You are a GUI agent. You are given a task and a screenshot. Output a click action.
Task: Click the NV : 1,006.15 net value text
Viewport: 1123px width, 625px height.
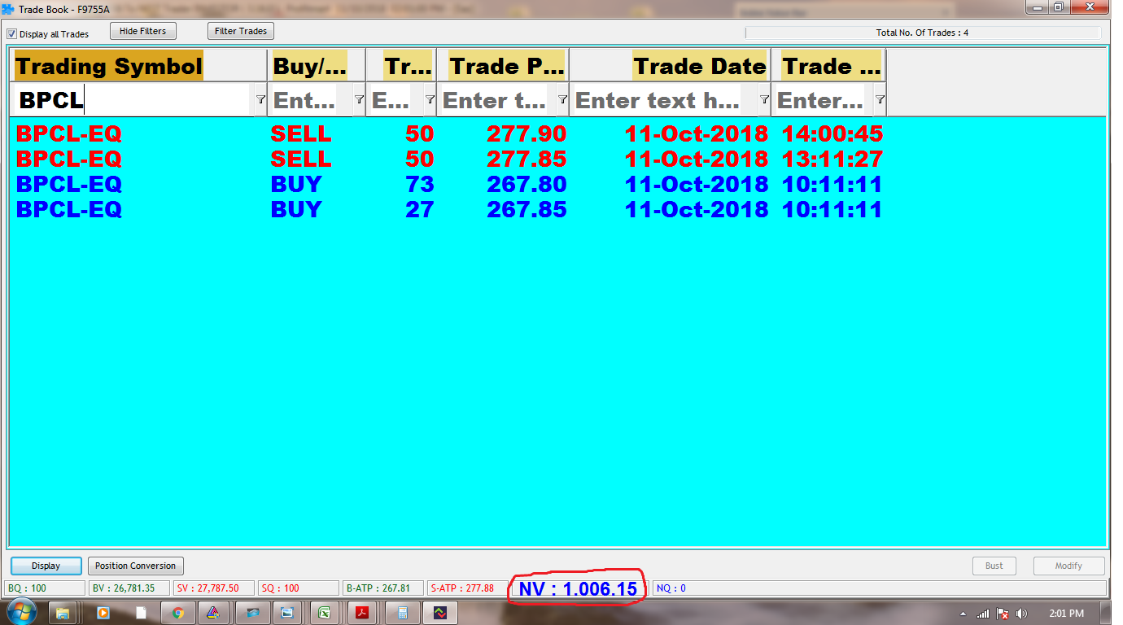click(x=578, y=588)
